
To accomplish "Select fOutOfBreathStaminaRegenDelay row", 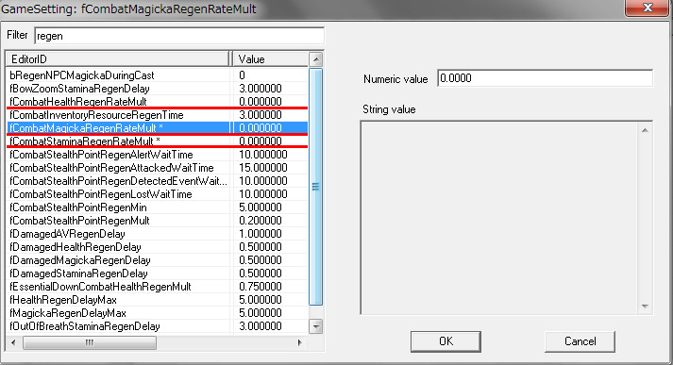I will tap(157, 326).
